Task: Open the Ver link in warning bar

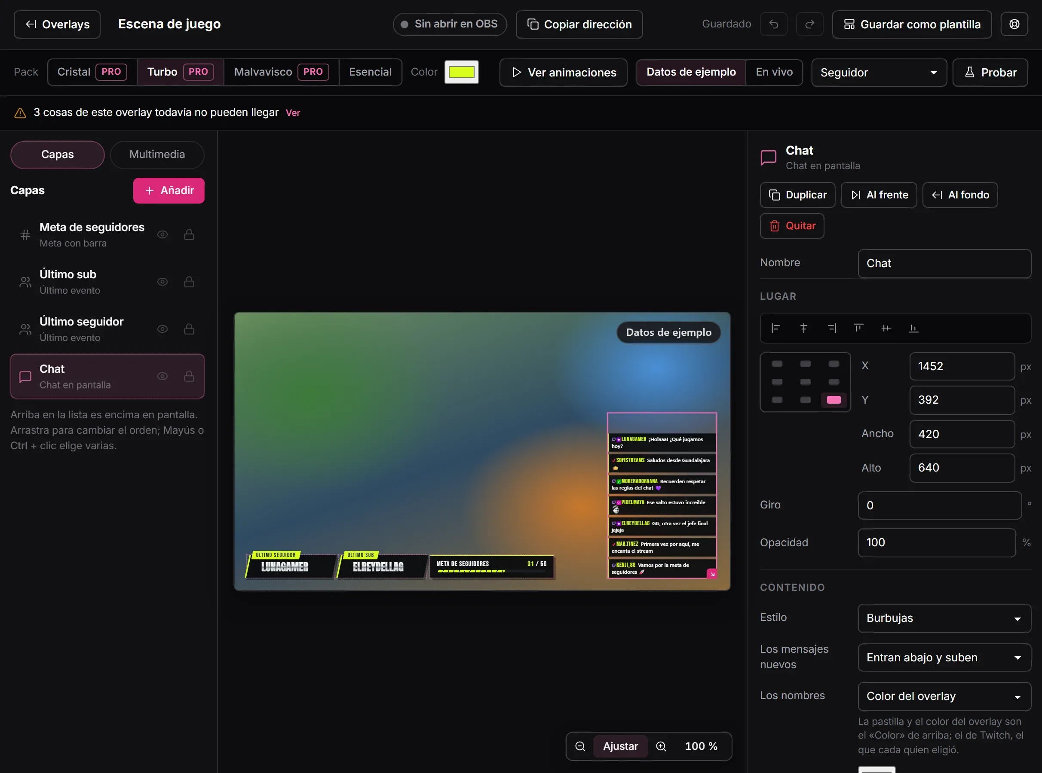Action: pyautogui.click(x=293, y=113)
